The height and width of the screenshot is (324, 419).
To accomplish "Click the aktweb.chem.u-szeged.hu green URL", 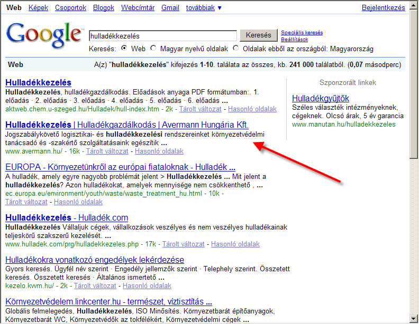I will [x=82, y=109].
